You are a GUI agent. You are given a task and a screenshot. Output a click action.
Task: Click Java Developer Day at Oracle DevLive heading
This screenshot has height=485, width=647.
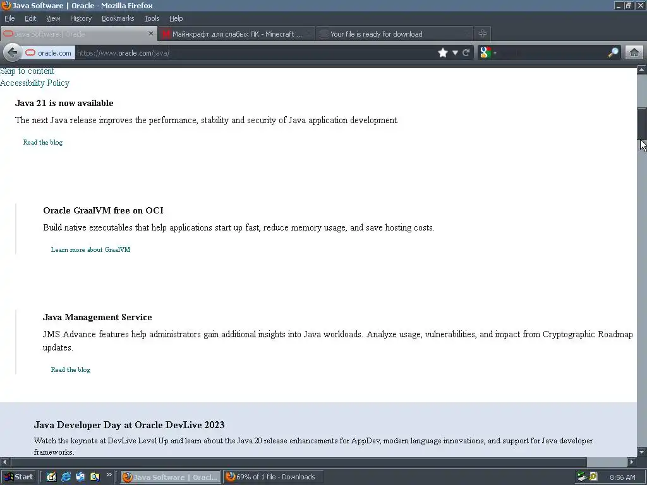pyautogui.click(x=129, y=425)
